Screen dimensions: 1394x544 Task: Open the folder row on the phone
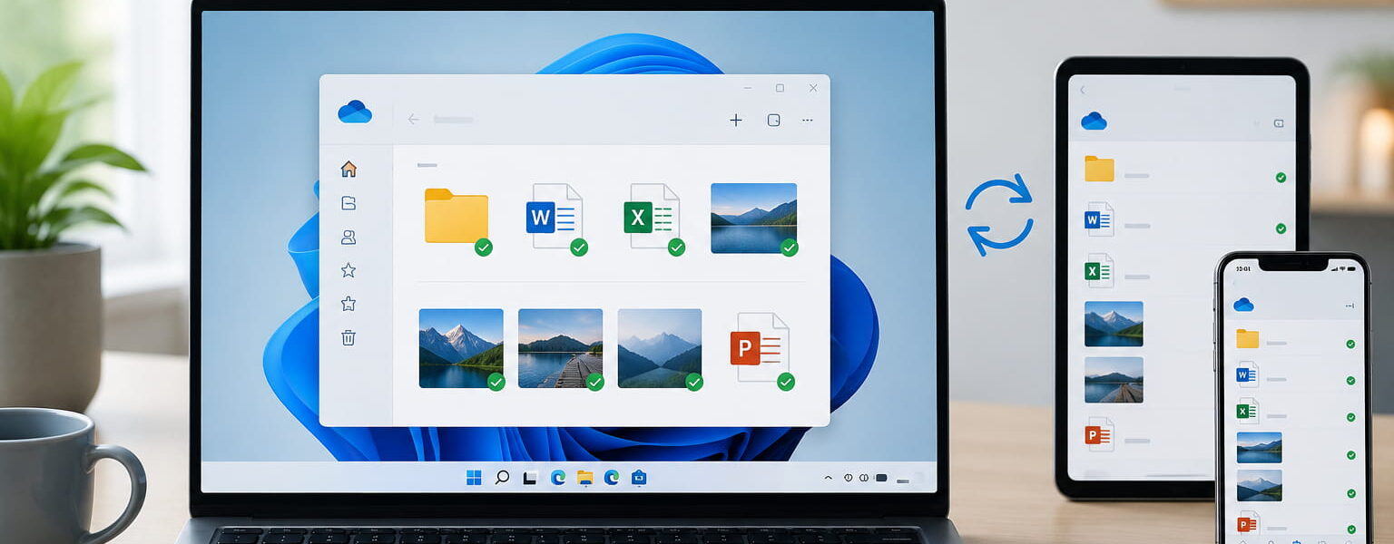[1295, 339]
